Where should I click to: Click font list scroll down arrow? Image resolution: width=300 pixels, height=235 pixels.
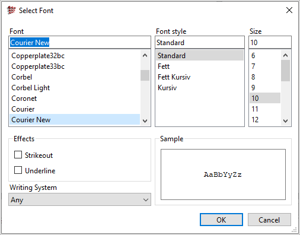(145, 120)
